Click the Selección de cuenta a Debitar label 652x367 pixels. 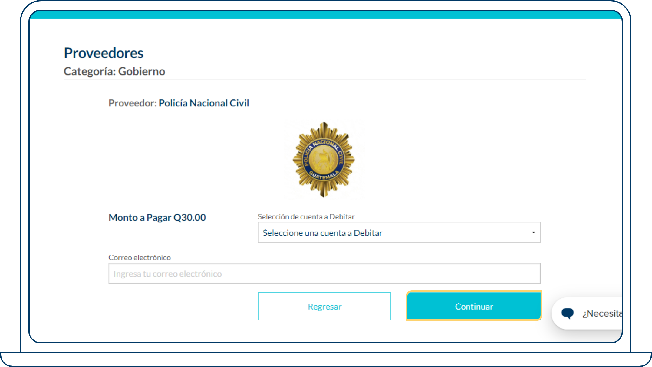coord(306,217)
